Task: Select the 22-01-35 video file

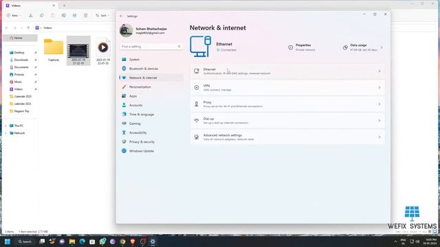Action: point(103,51)
